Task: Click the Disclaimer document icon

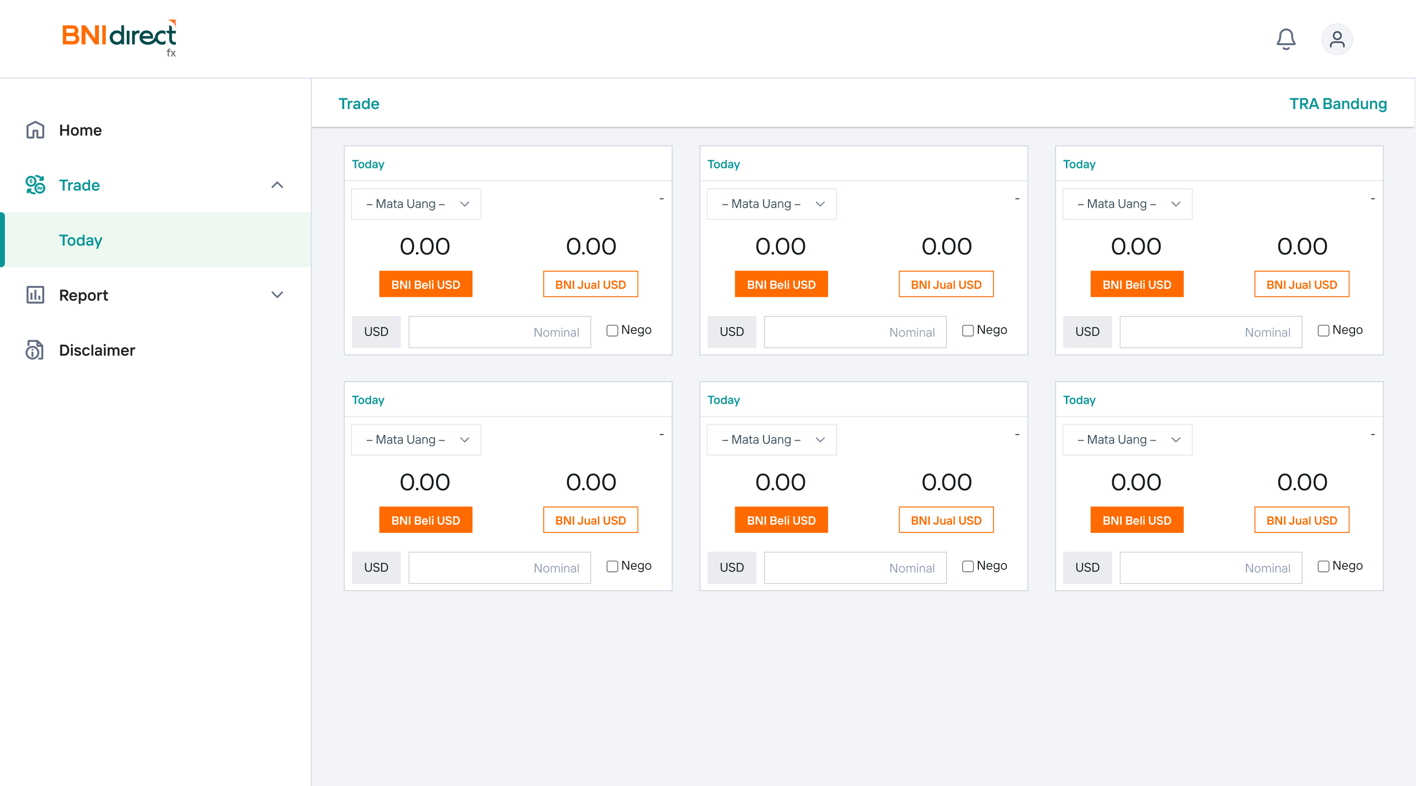Action: [35, 350]
